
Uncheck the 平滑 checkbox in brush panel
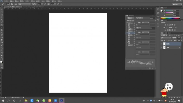click(127, 43)
